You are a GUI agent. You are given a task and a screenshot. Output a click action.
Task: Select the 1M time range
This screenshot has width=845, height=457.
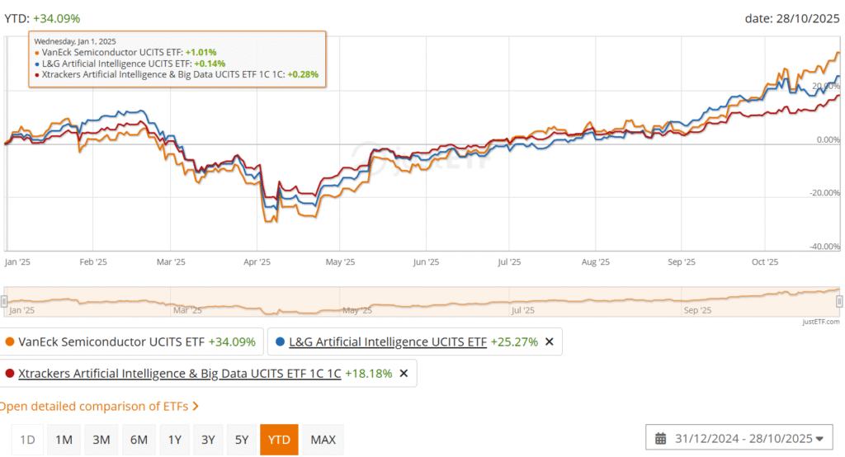click(64, 440)
